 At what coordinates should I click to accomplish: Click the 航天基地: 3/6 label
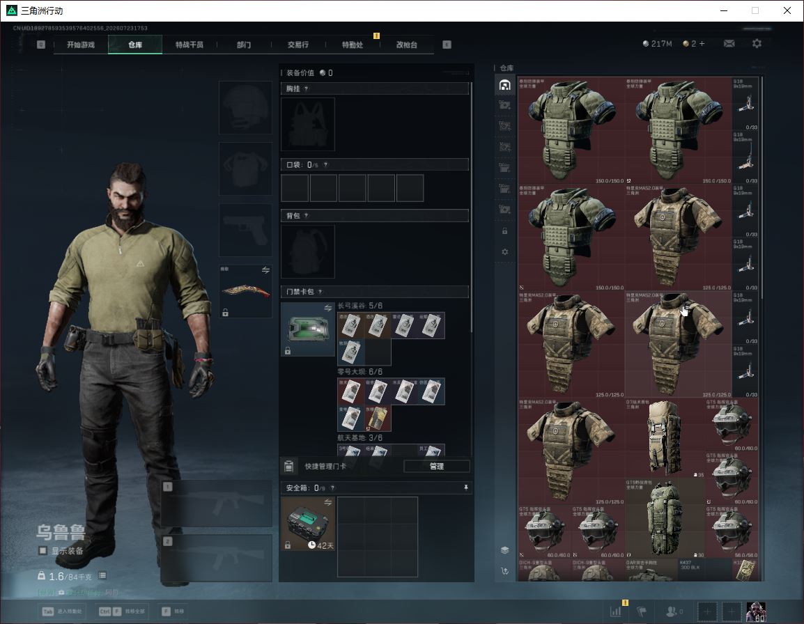[x=360, y=437]
